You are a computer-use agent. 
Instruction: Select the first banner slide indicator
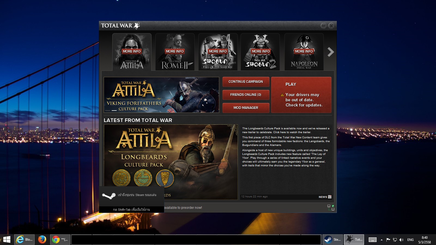tap(108, 110)
